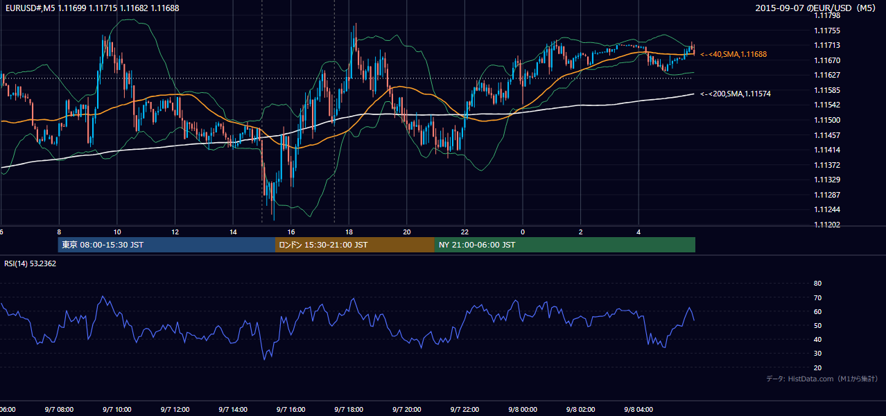Select the 40 SMA 1.11688 label
The height and width of the screenshot is (416, 886).
(x=733, y=54)
